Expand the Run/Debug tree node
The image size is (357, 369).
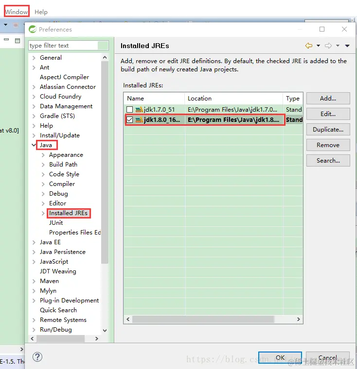pyautogui.click(x=34, y=330)
